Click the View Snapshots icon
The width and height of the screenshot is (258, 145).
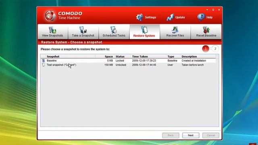pos(52,30)
